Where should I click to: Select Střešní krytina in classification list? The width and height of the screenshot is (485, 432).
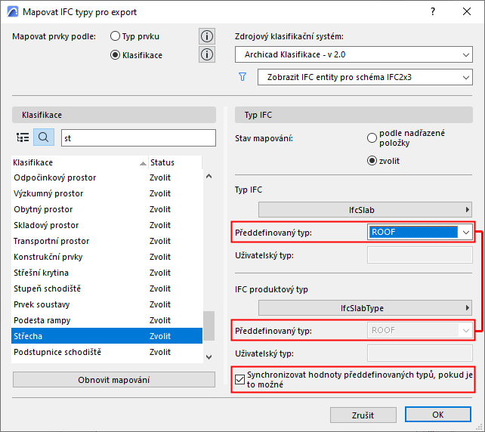[42, 273]
